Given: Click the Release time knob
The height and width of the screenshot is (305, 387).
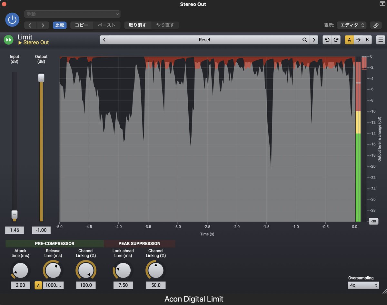Looking at the screenshot, I should pos(53,270).
